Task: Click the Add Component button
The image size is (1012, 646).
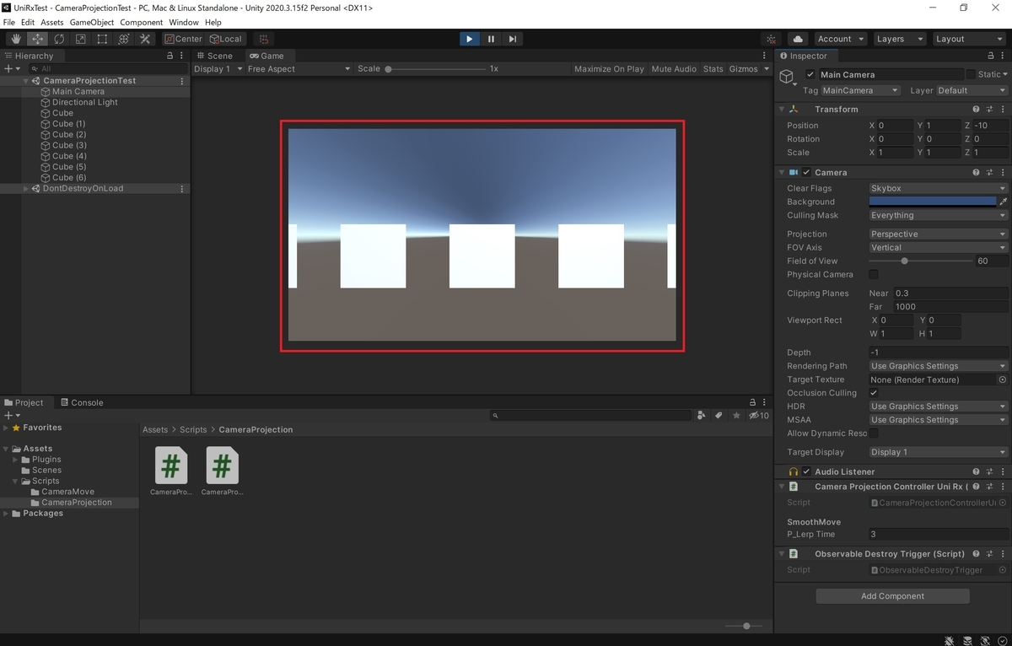Action: click(x=892, y=596)
